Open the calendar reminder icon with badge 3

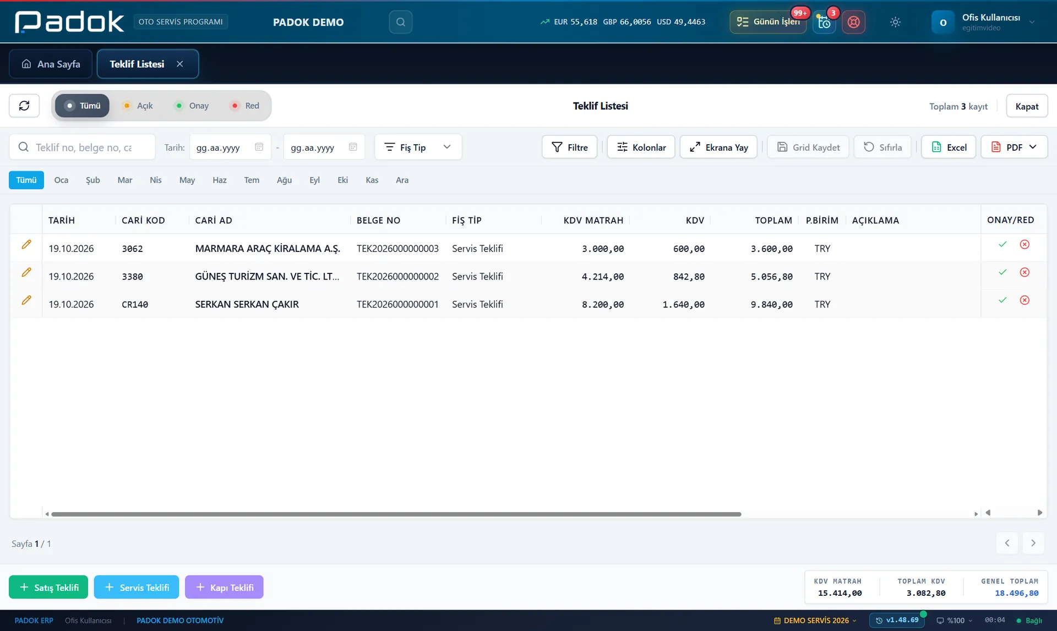(824, 22)
